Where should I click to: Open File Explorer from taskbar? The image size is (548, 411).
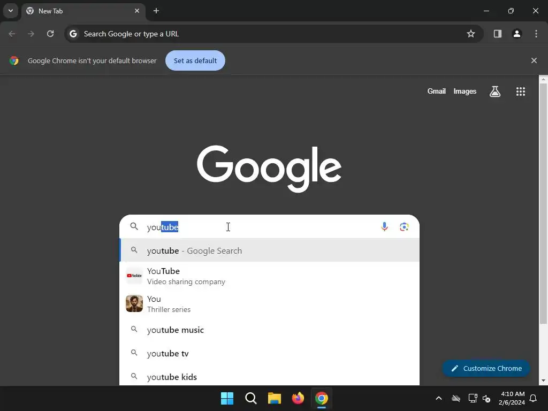click(x=275, y=398)
